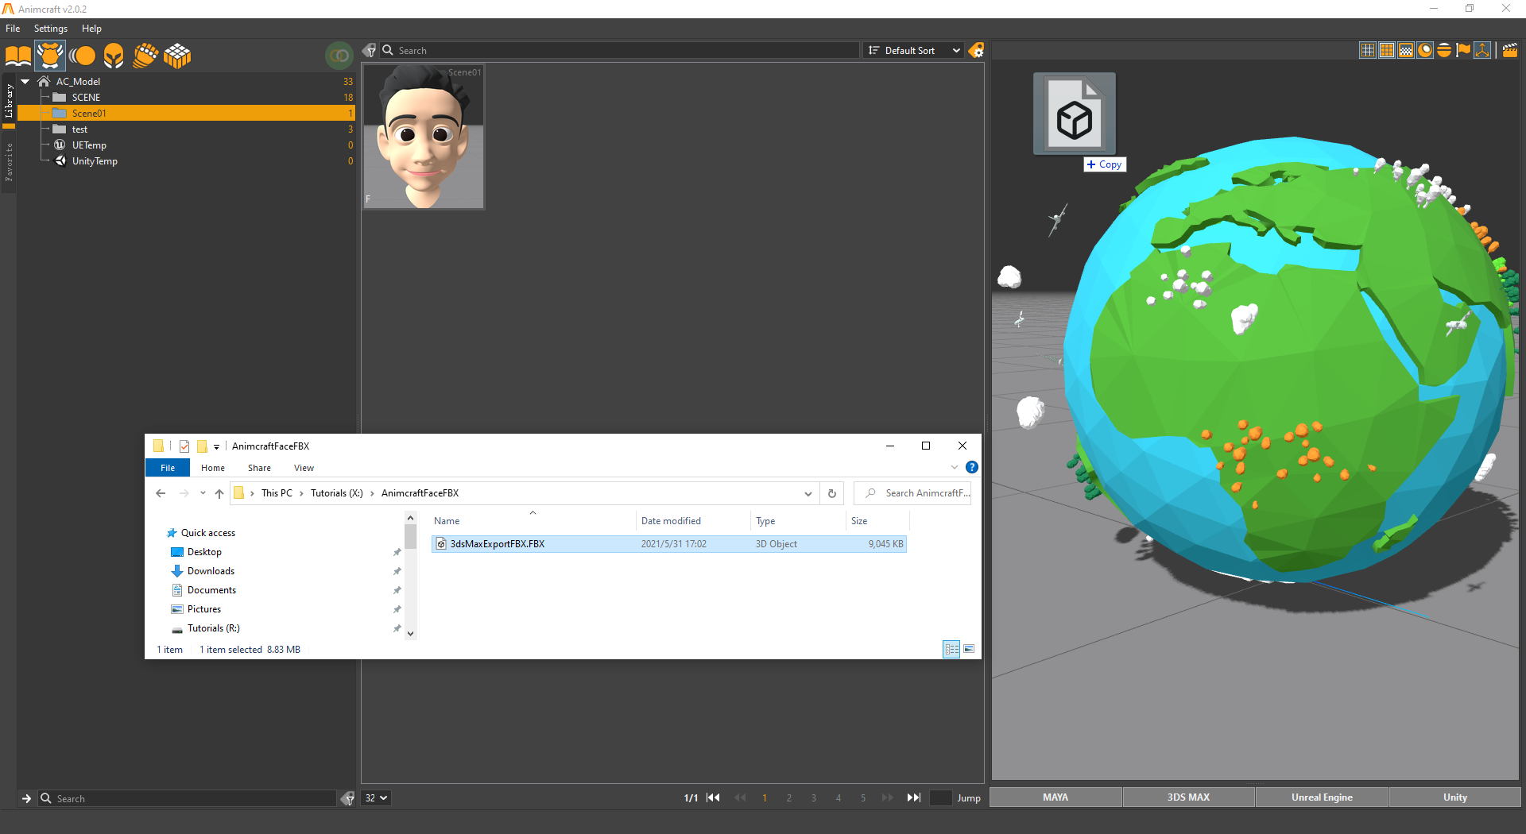The height and width of the screenshot is (834, 1526).
Task: Open the 32 items-per-page dropdown
Action: (x=376, y=798)
